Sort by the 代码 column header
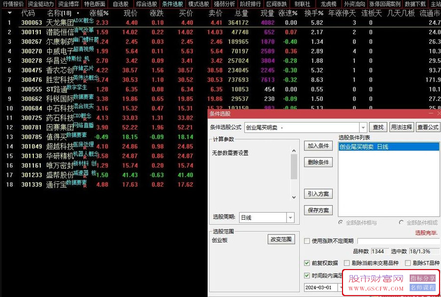 tap(28, 13)
